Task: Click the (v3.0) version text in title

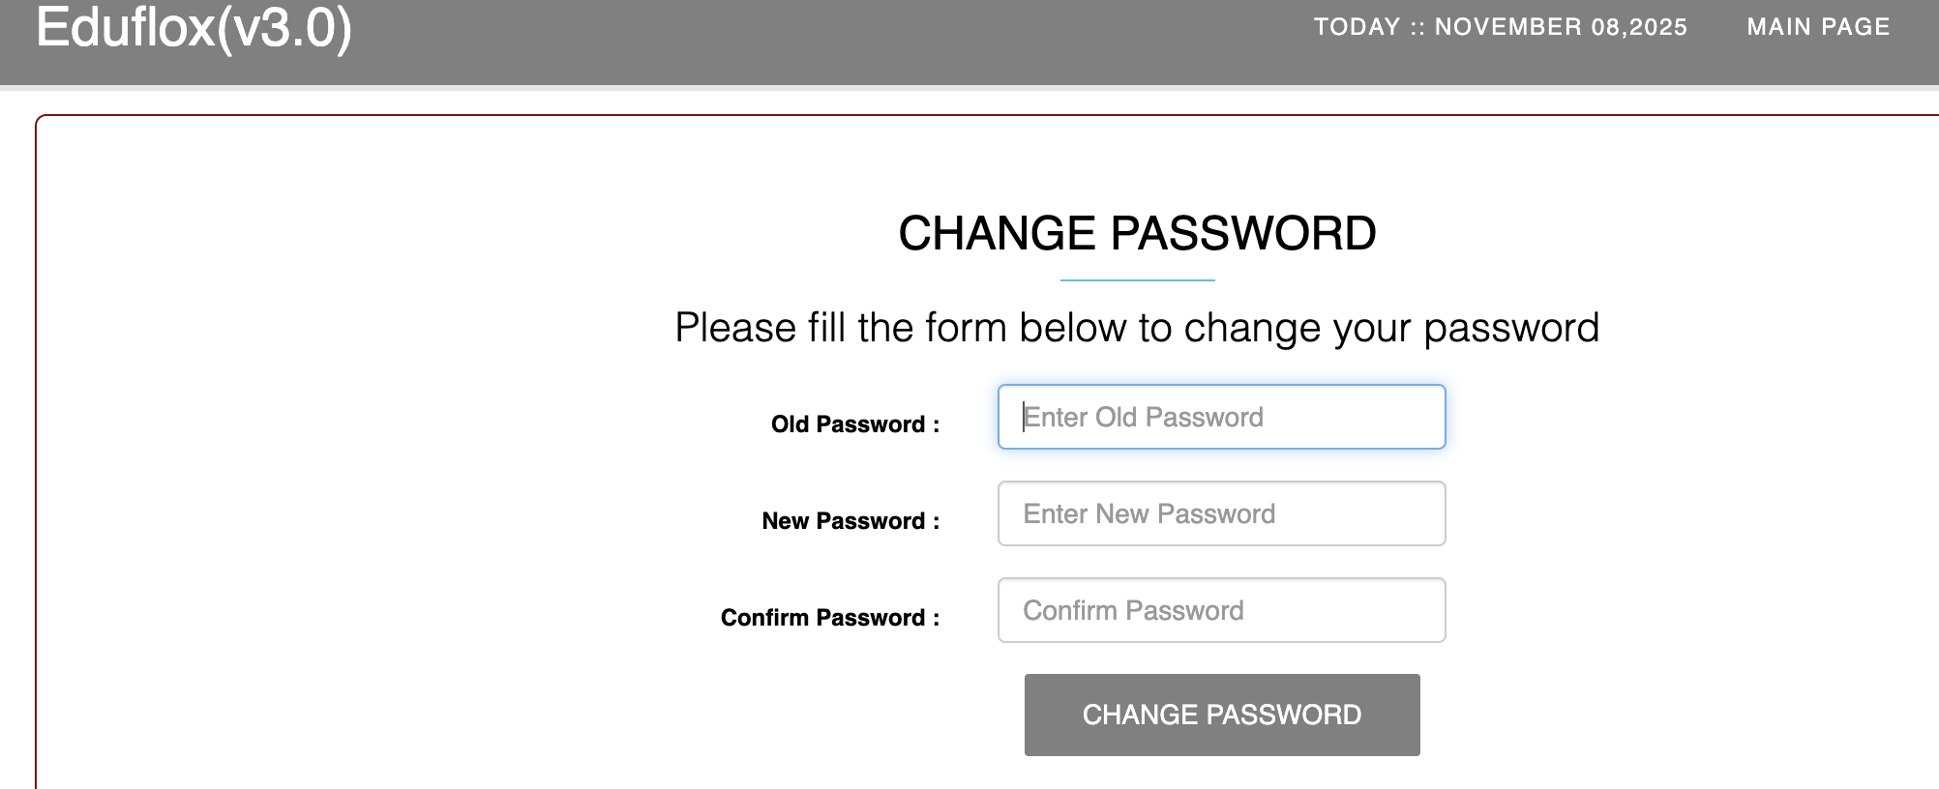Action: [x=284, y=27]
